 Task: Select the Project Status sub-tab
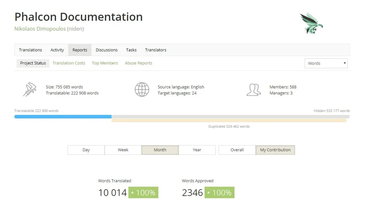click(33, 63)
